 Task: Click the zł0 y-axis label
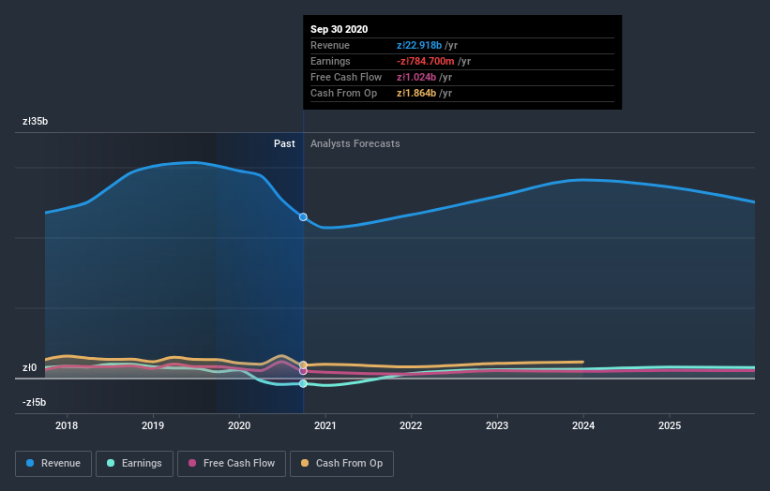coord(29,368)
